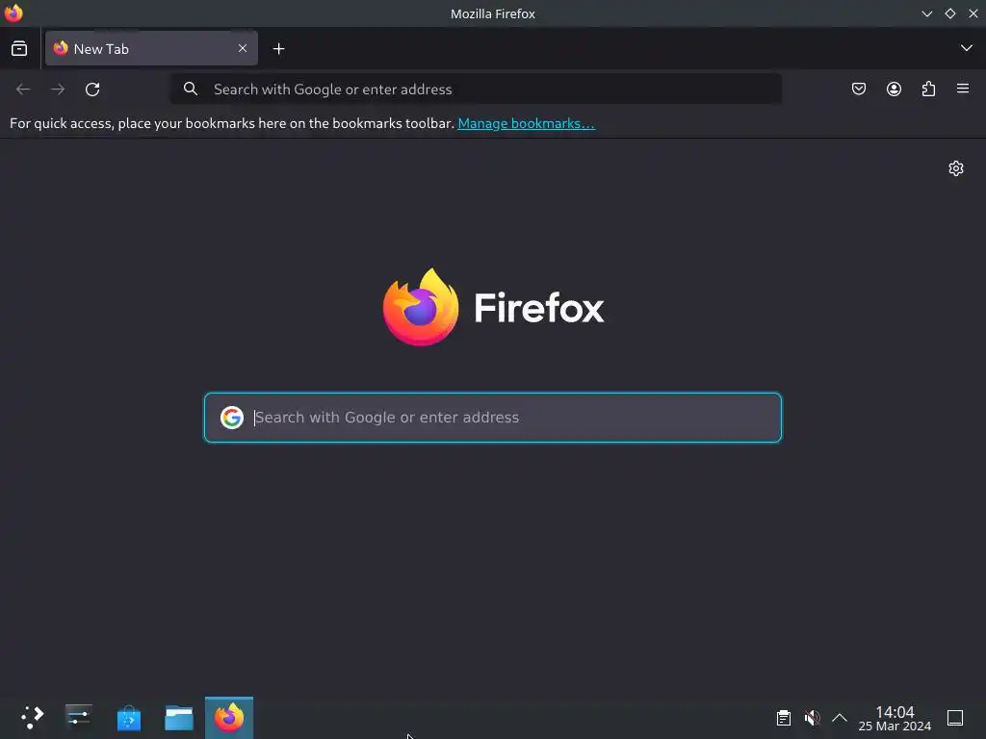This screenshot has height=739, width=986.
Task: Close the Firefox window
Action: pyautogui.click(x=973, y=13)
